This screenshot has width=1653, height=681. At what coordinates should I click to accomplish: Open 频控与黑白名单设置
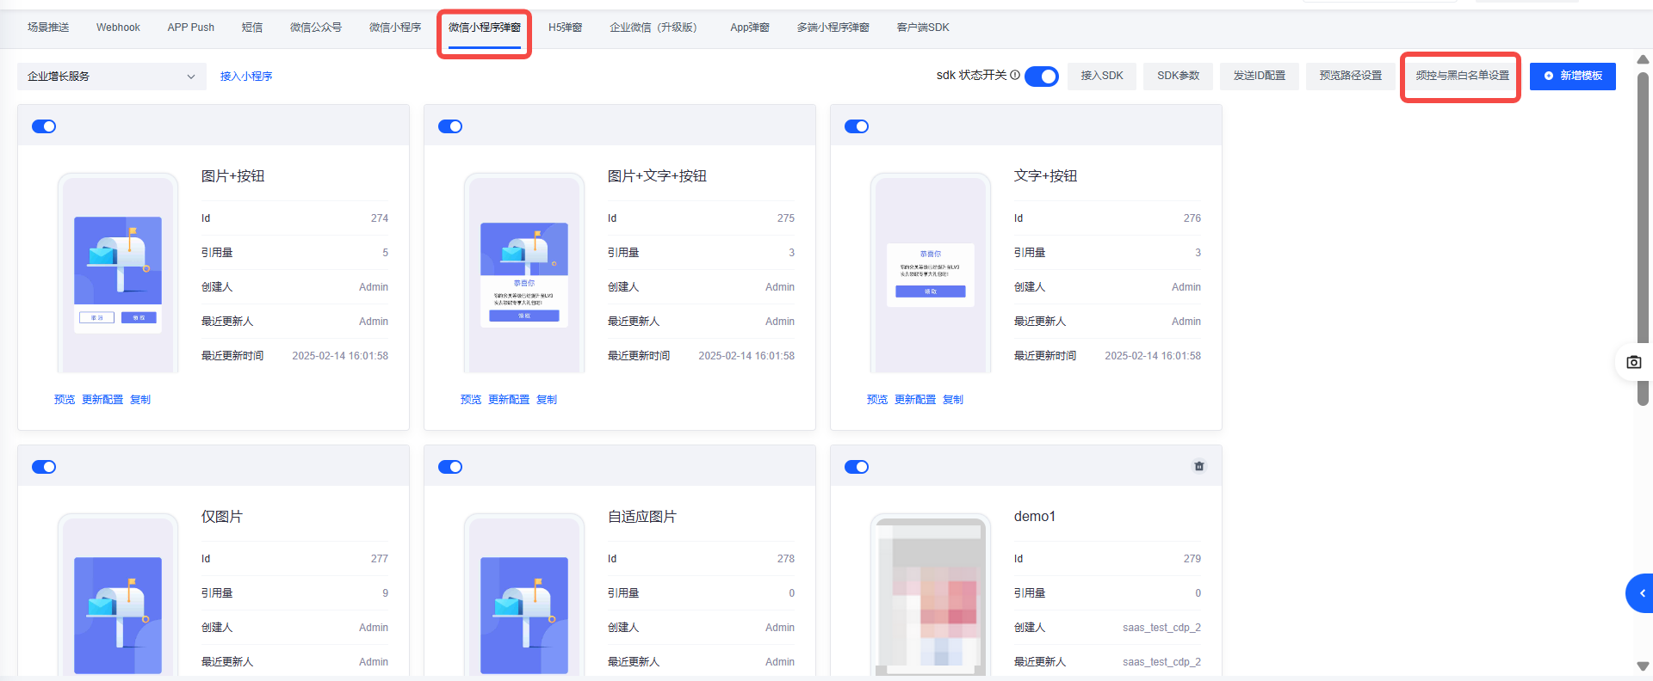[1462, 76]
